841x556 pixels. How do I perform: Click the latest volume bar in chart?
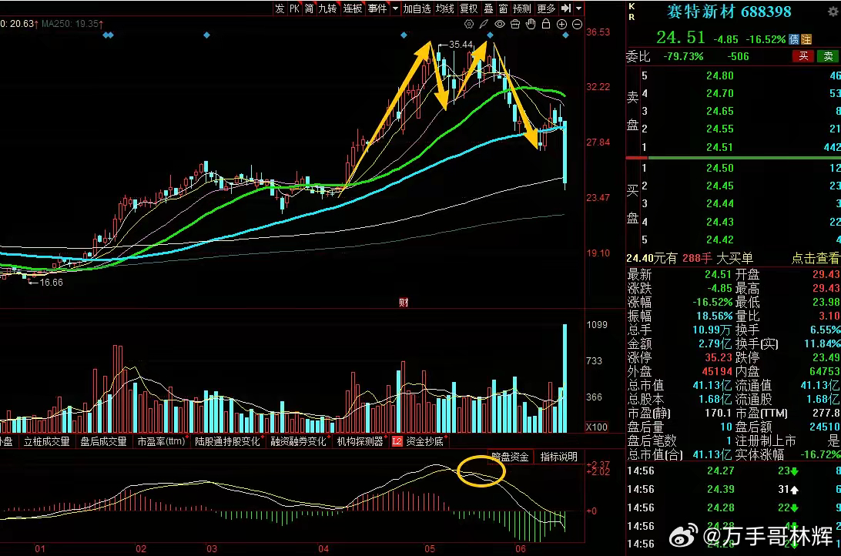click(565, 378)
